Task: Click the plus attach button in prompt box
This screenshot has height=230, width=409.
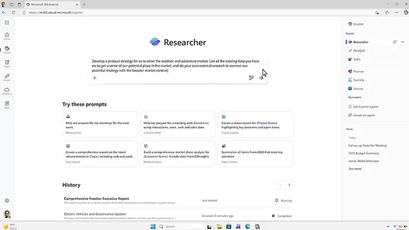Action: (94, 77)
